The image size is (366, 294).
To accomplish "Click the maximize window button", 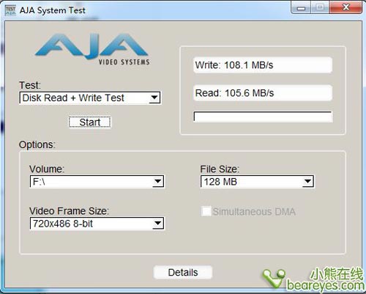I will click(x=320, y=8).
